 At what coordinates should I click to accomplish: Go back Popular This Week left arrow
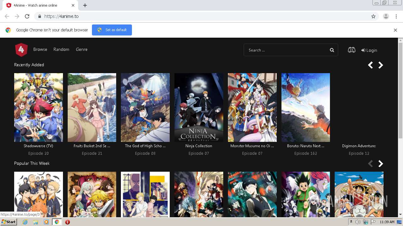pyautogui.click(x=371, y=164)
